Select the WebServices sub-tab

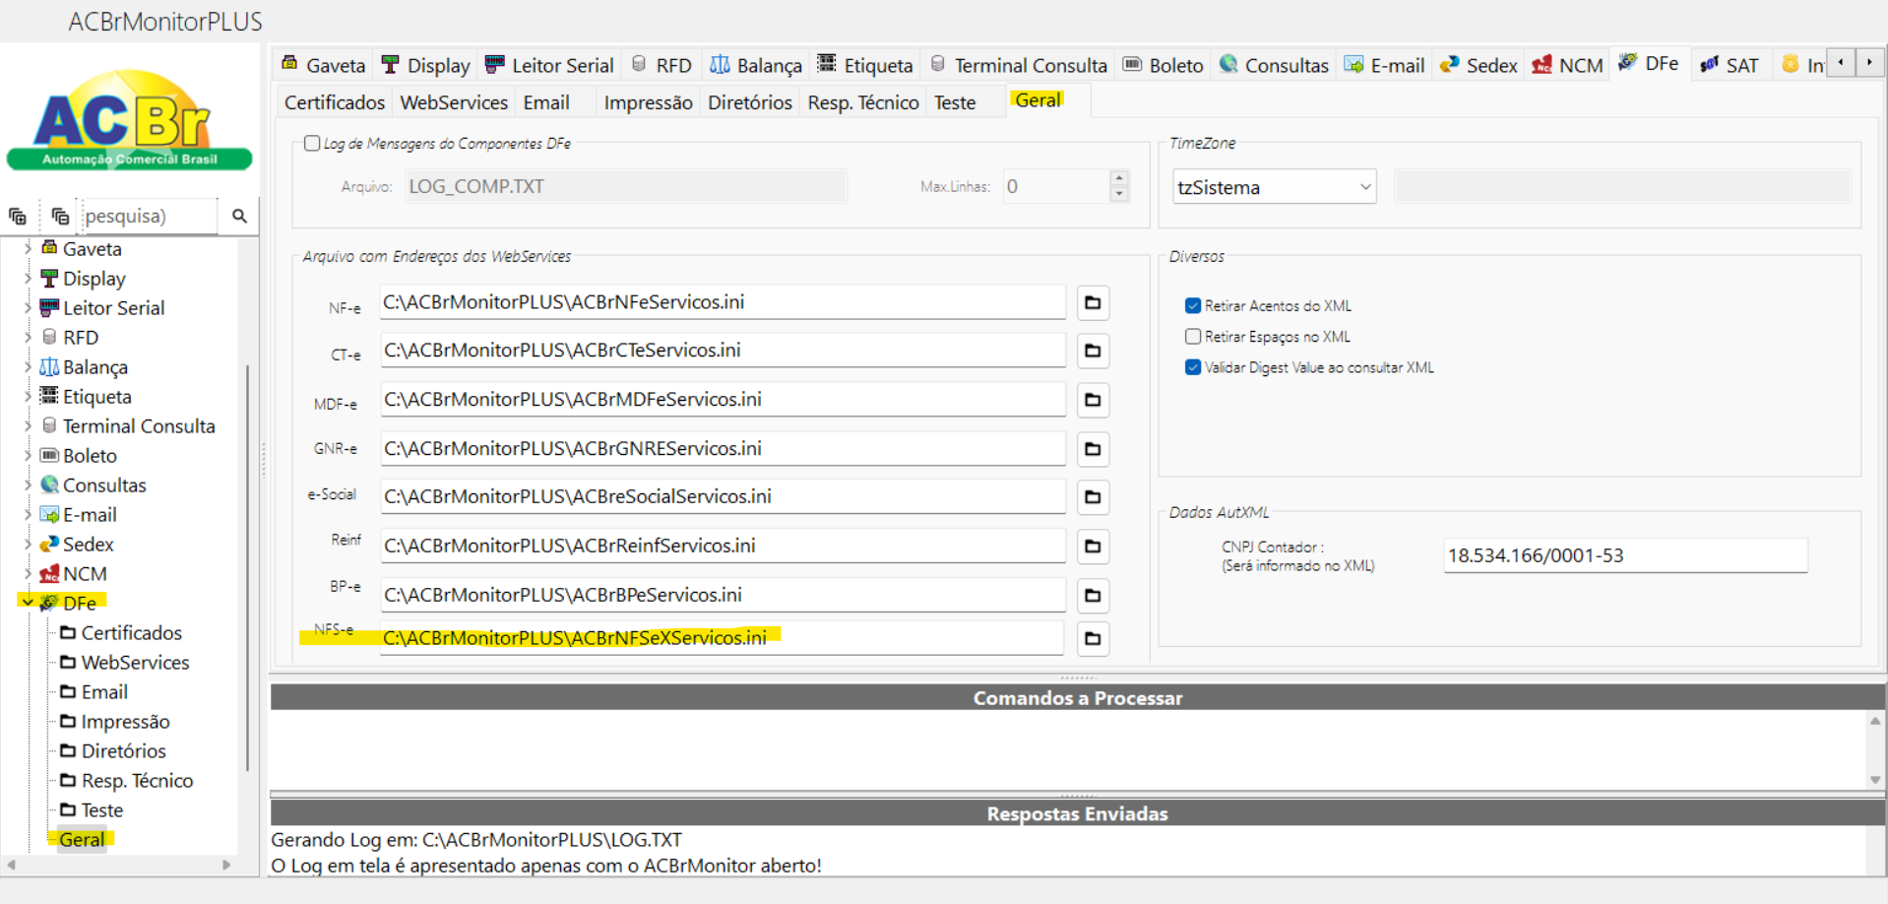[454, 102]
